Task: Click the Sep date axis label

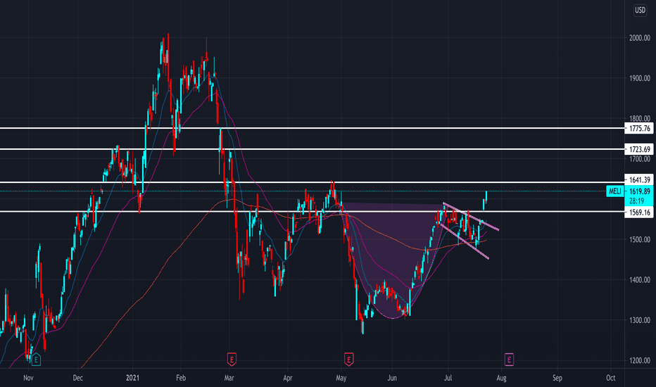Action: (x=557, y=378)
